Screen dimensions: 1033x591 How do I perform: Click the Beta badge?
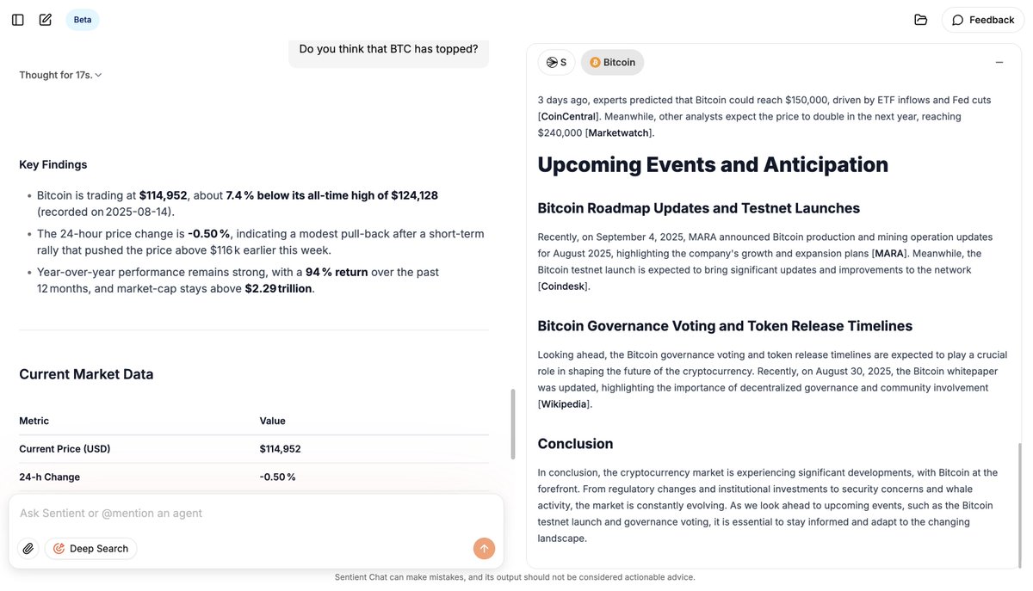pyautogui.click(x=83, y=20)
